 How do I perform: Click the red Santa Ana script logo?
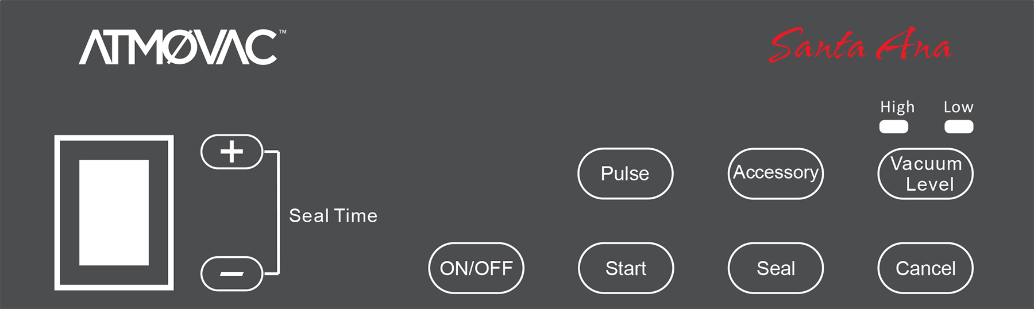click(860, 46)
